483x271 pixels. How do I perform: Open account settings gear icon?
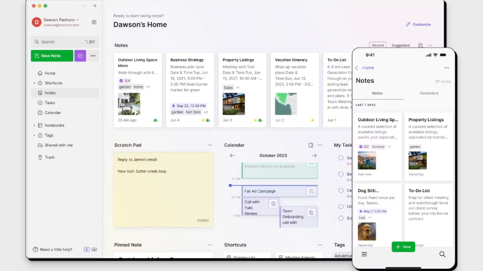click(94, 22)
